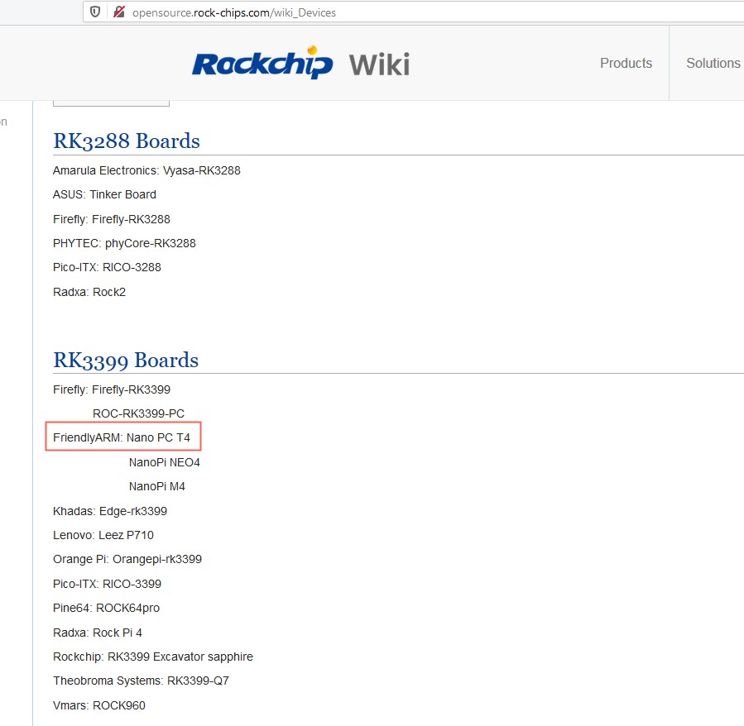Click the Firefly-RK3288 entry
Image resolution: width=744 pixels, height=726 pixels.
(111, 219)
